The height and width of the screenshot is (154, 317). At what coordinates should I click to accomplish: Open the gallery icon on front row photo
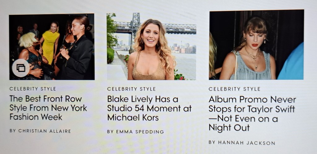(21, 68)
